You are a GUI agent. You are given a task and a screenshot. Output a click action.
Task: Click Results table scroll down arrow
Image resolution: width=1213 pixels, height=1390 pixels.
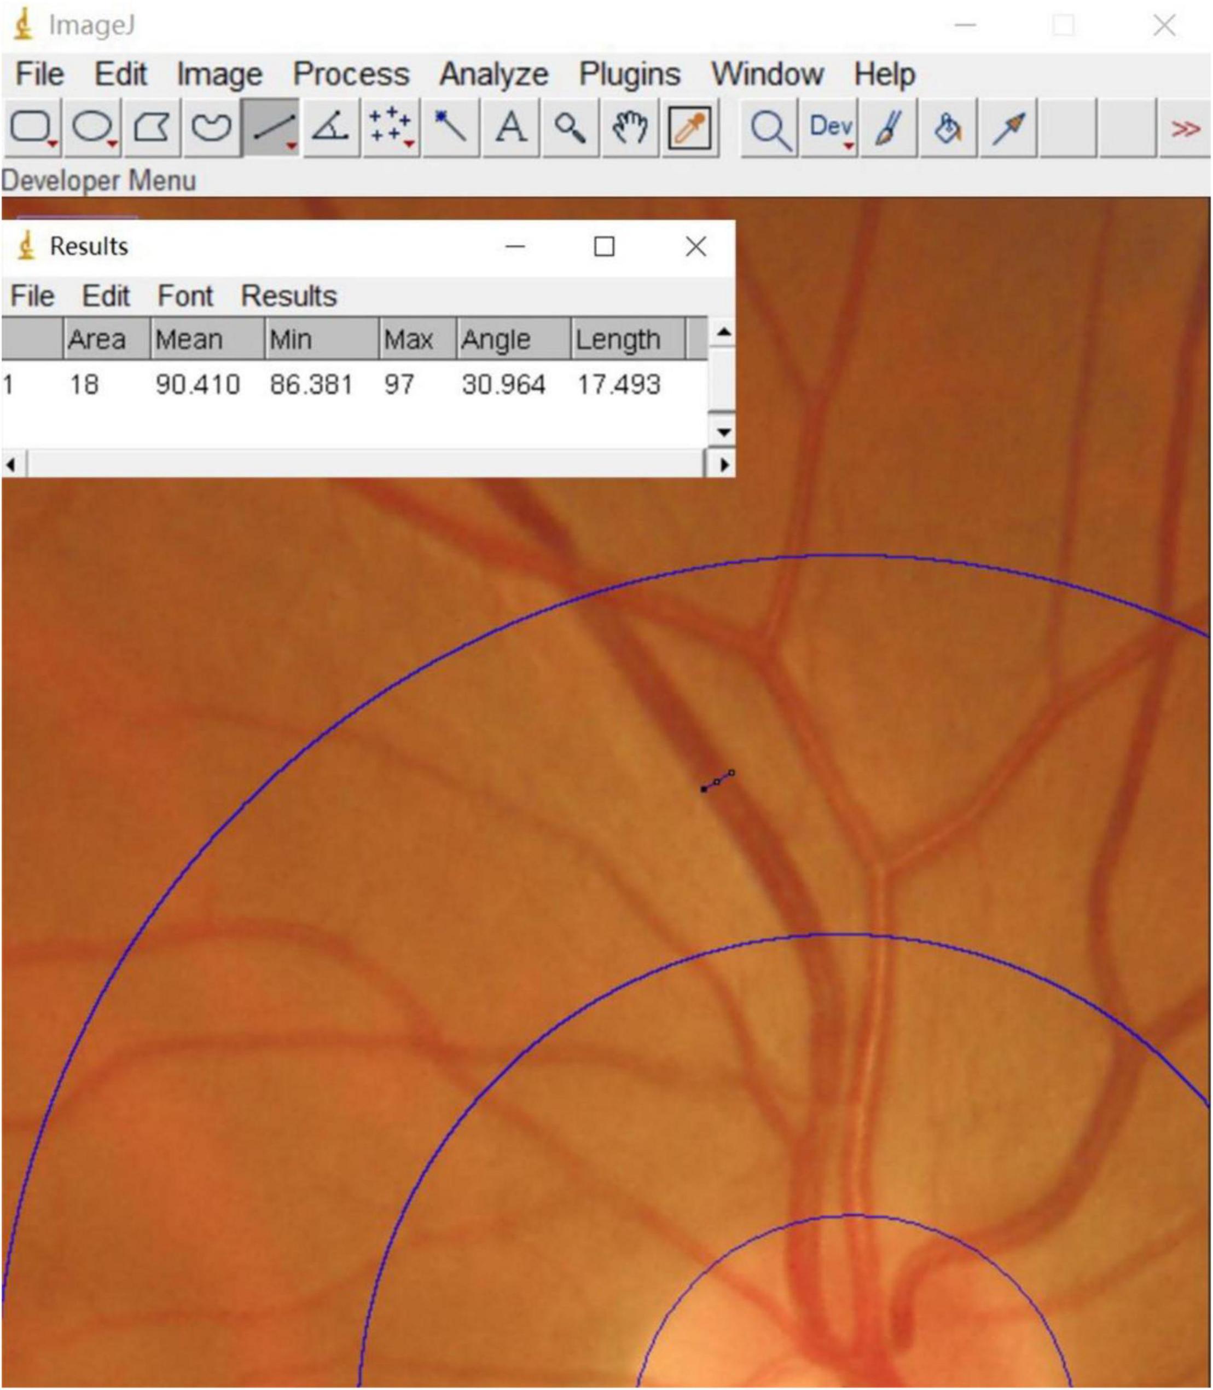click(724, 431)
